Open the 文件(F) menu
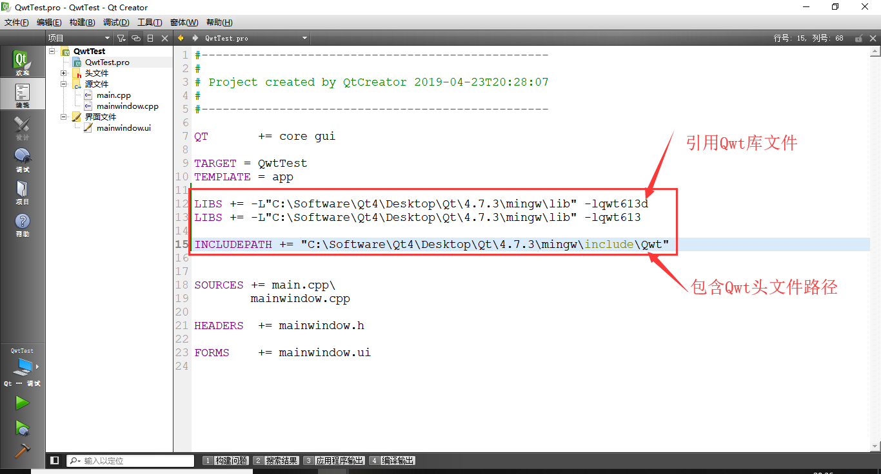881x474 pixels. coord(17,23)
